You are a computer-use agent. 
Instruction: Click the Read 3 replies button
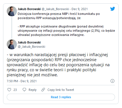pyautogui.click(x=61, y=97)
